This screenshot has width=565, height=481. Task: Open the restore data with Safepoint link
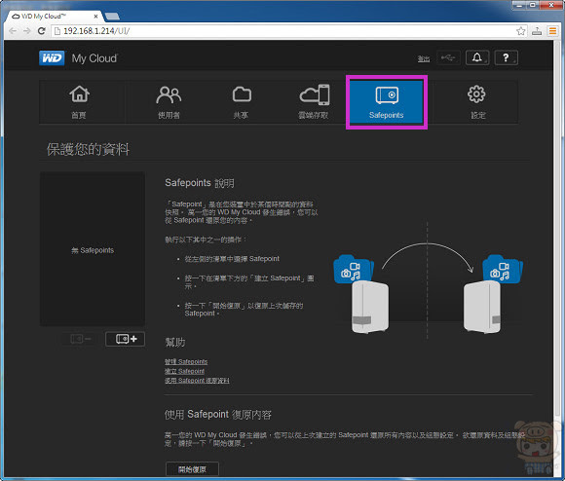tap(197, 381)
